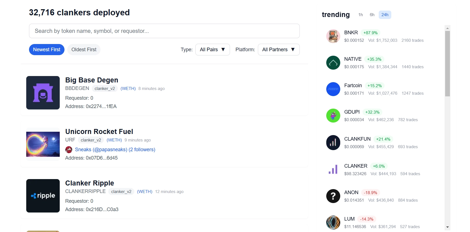Click price $98.323426

pyautogui.click(x=355, y=174)
